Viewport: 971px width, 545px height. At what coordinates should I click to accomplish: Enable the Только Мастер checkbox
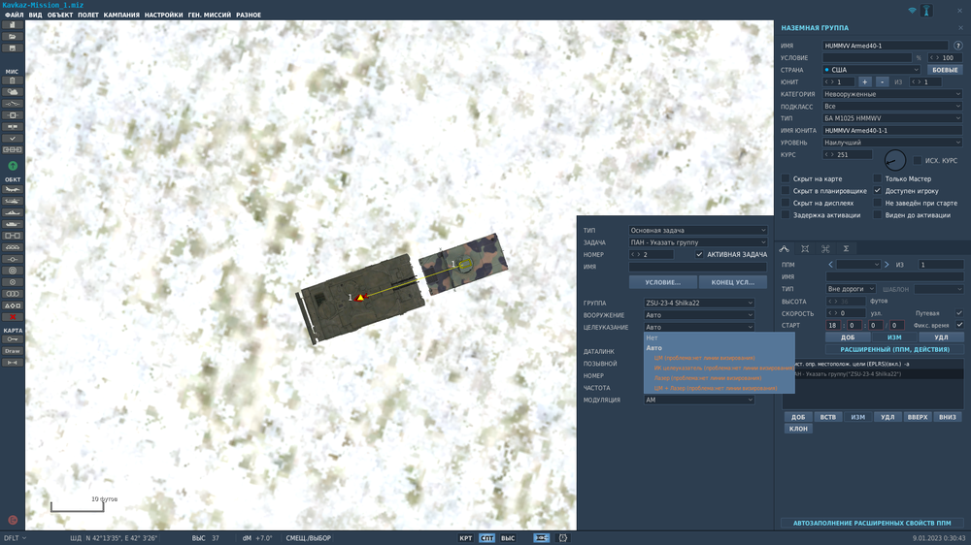coord(878,178)
